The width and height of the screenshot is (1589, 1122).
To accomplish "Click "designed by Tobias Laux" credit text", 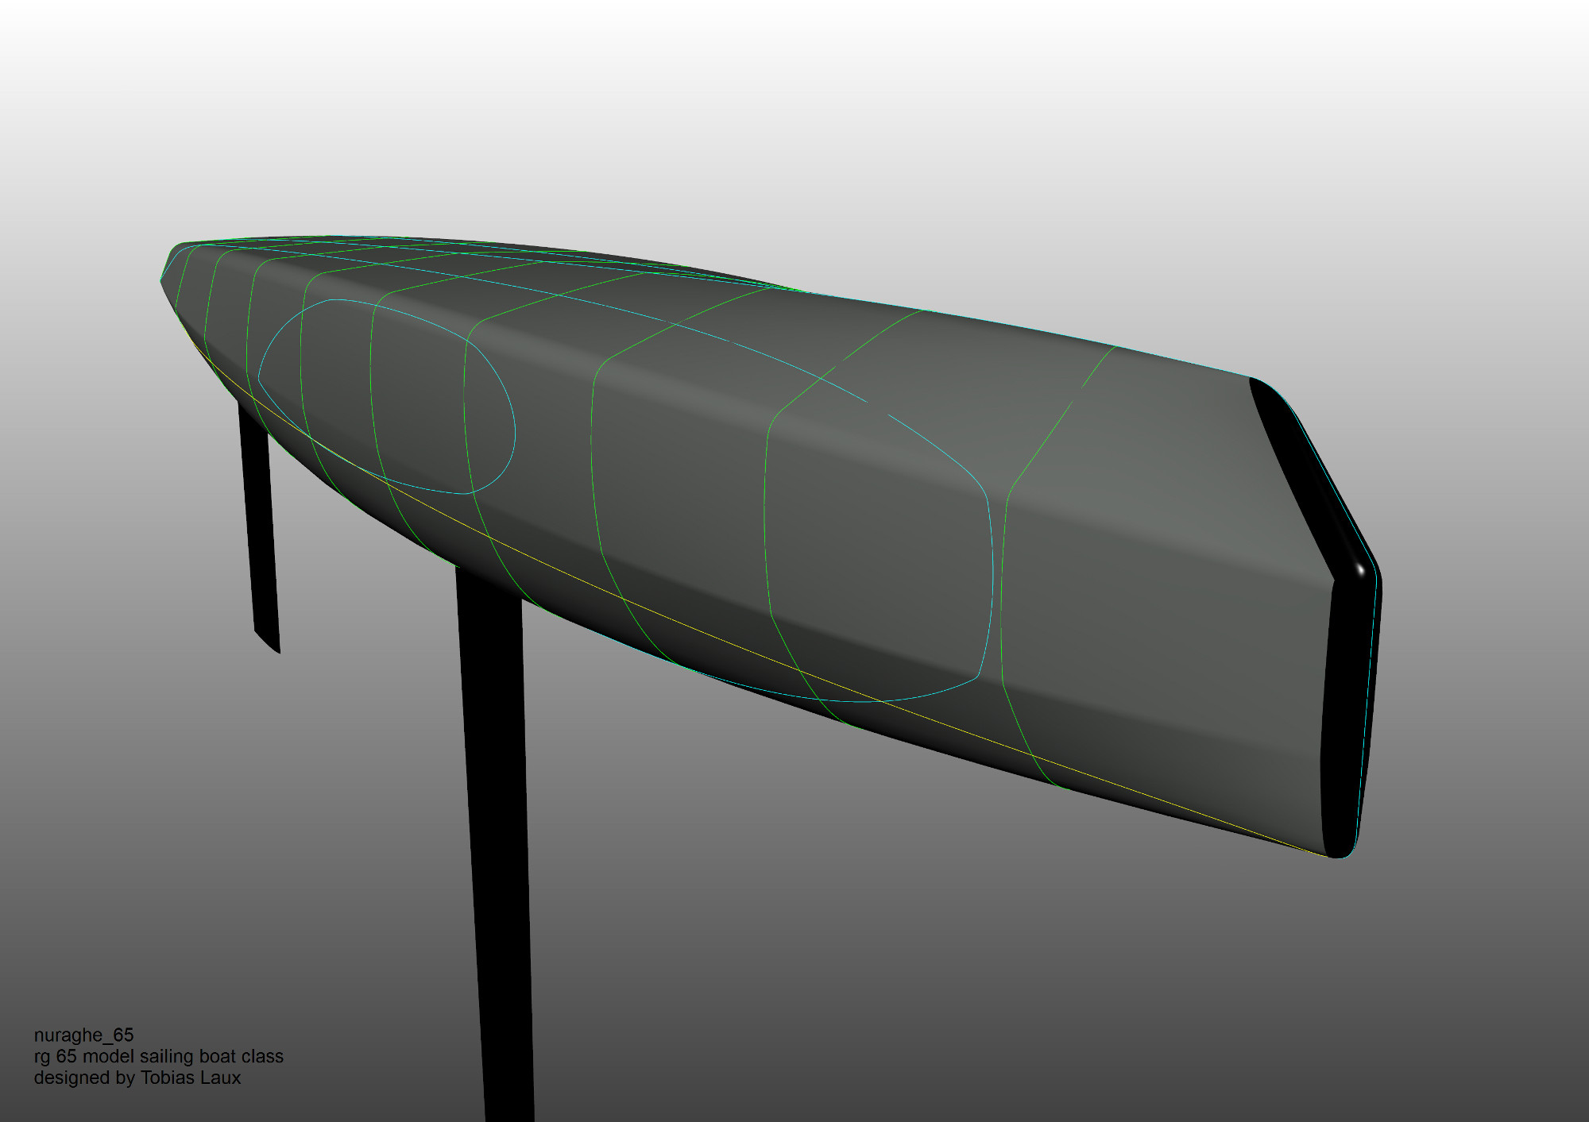I will (137, 1078).
